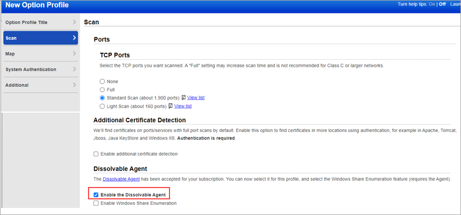Open View list link for Light Scan

tap(183, 106)
